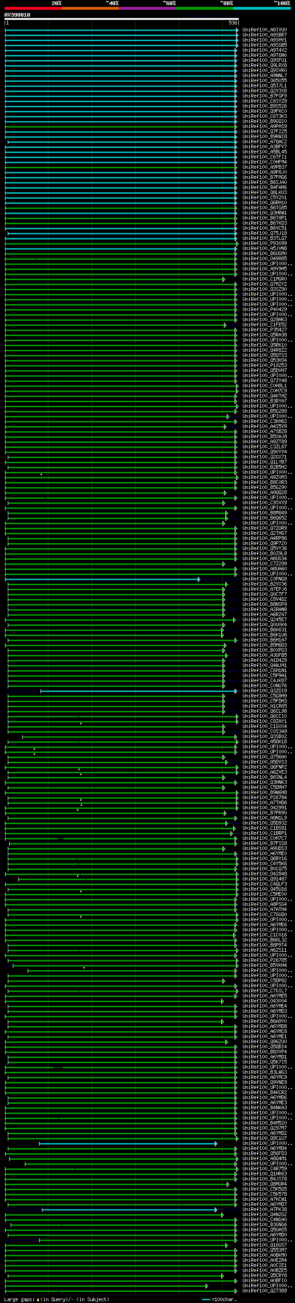Select hit name UniRef100_C0NU76
This screenshot has height=1303, width=295.
coord(264,686)
